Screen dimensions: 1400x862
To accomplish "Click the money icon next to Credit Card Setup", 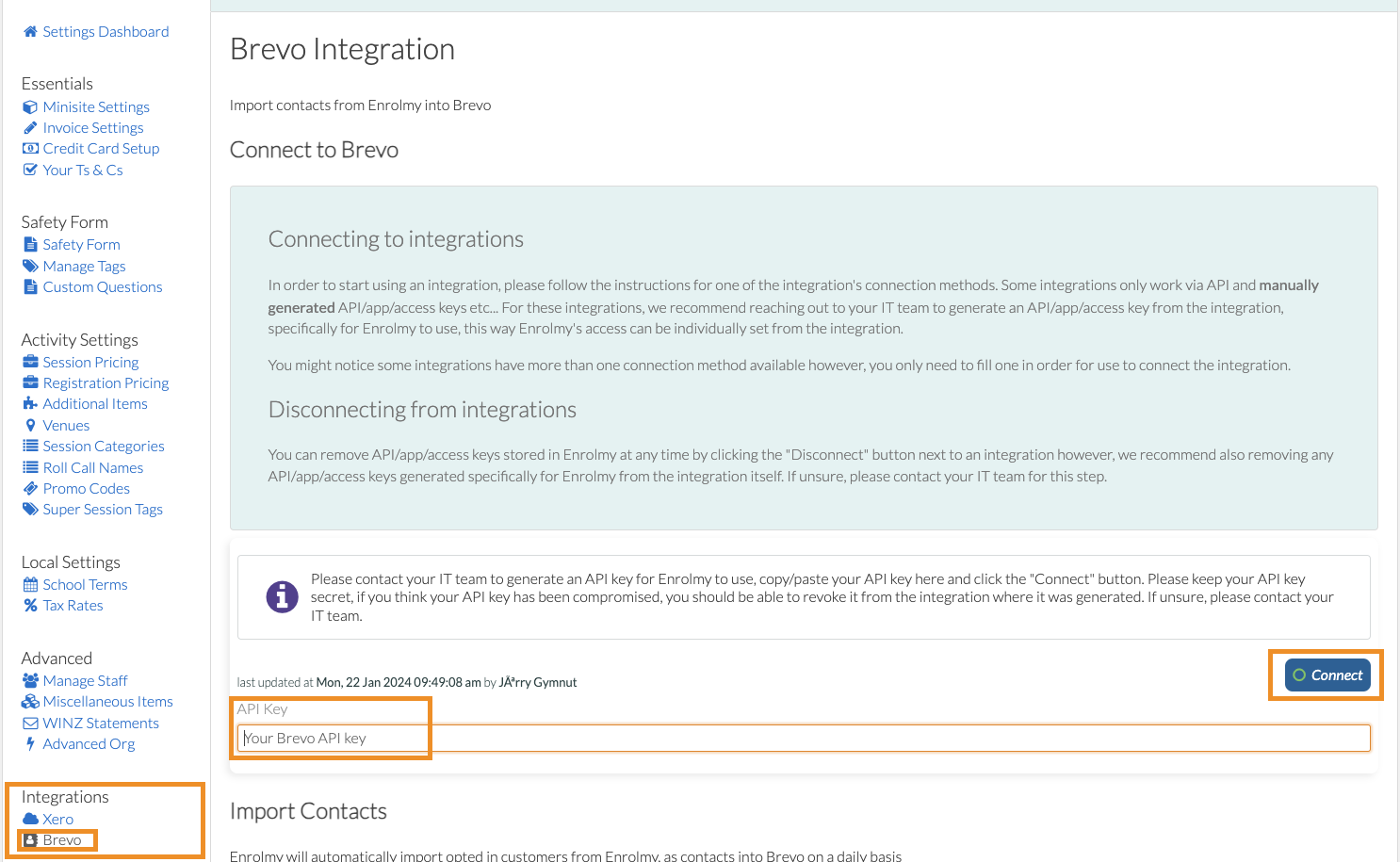I will point(30,149).
